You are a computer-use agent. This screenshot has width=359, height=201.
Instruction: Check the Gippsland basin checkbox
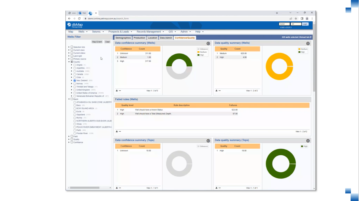pos(75,114)
